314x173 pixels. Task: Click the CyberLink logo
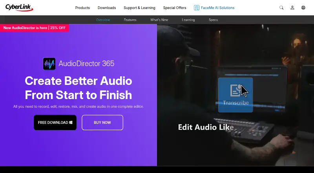[19, 7]
